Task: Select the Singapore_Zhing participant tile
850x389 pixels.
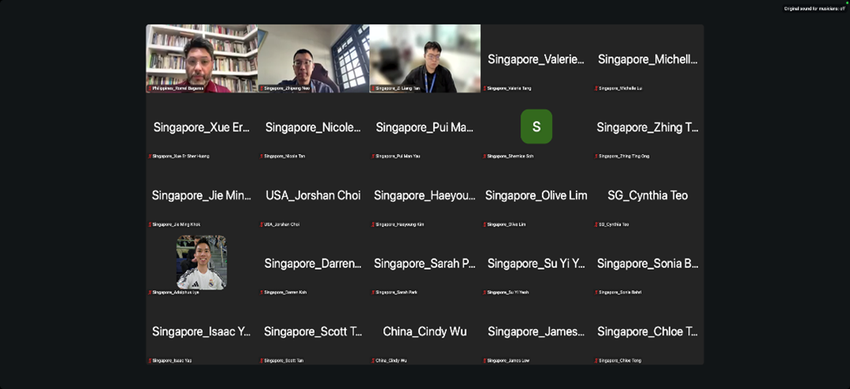Action: (647, 127)
